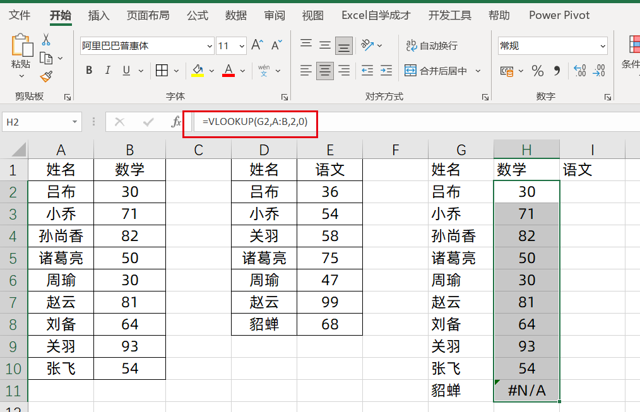640x412 pixels.
Task: Set bottom vertical alignment
Action: click(344, 45)
